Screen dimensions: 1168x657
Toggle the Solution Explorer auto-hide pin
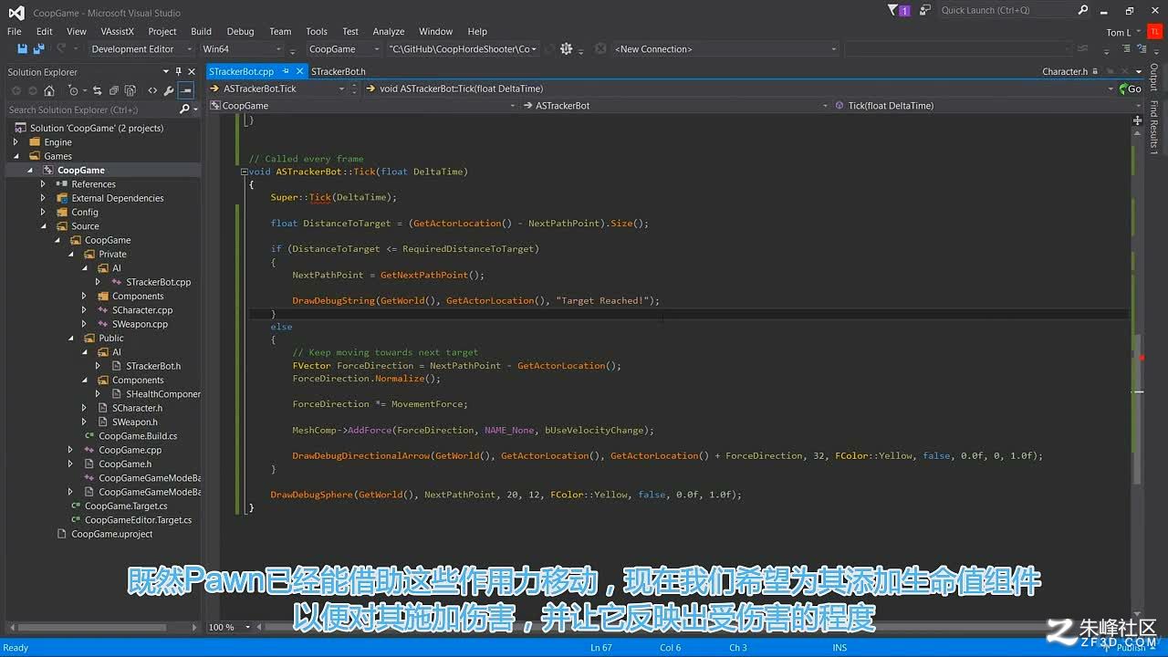[x=179, y=71]
